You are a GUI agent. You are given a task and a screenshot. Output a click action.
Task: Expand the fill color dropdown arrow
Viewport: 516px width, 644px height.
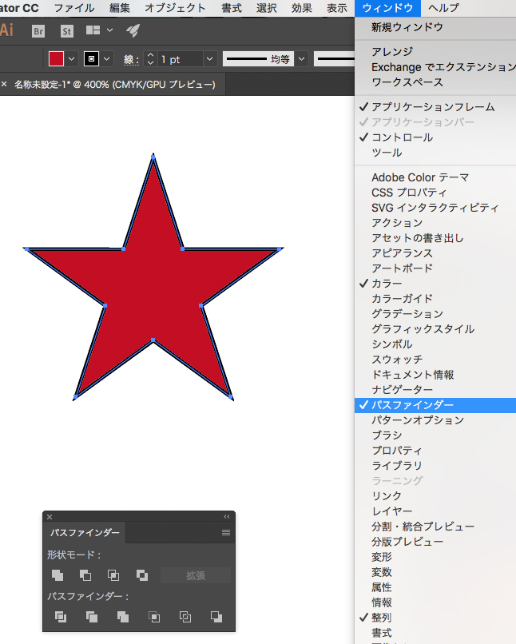tap(72, 60)
